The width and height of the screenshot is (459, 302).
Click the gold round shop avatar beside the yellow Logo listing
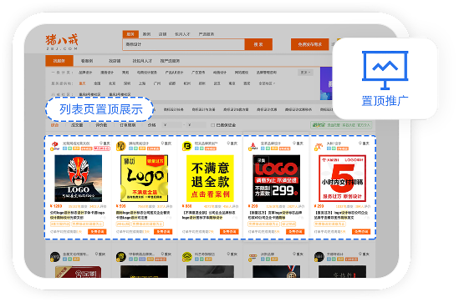coord(121,146)
